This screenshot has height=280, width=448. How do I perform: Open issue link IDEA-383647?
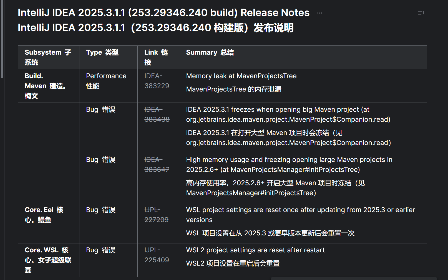157,165
